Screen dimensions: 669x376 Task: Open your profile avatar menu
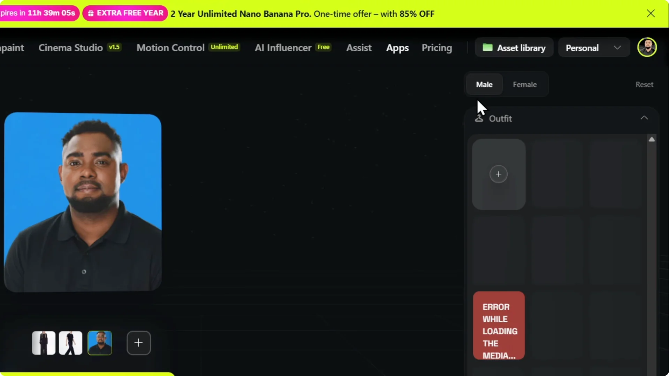coord(647,47)
